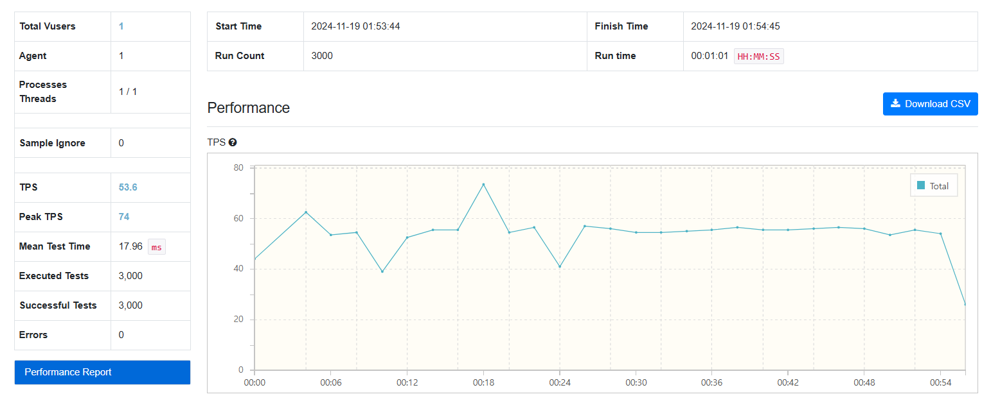This screenshot has height=401, width=1000.
Task: Open the Performance Report button
Action: point(102,372)
